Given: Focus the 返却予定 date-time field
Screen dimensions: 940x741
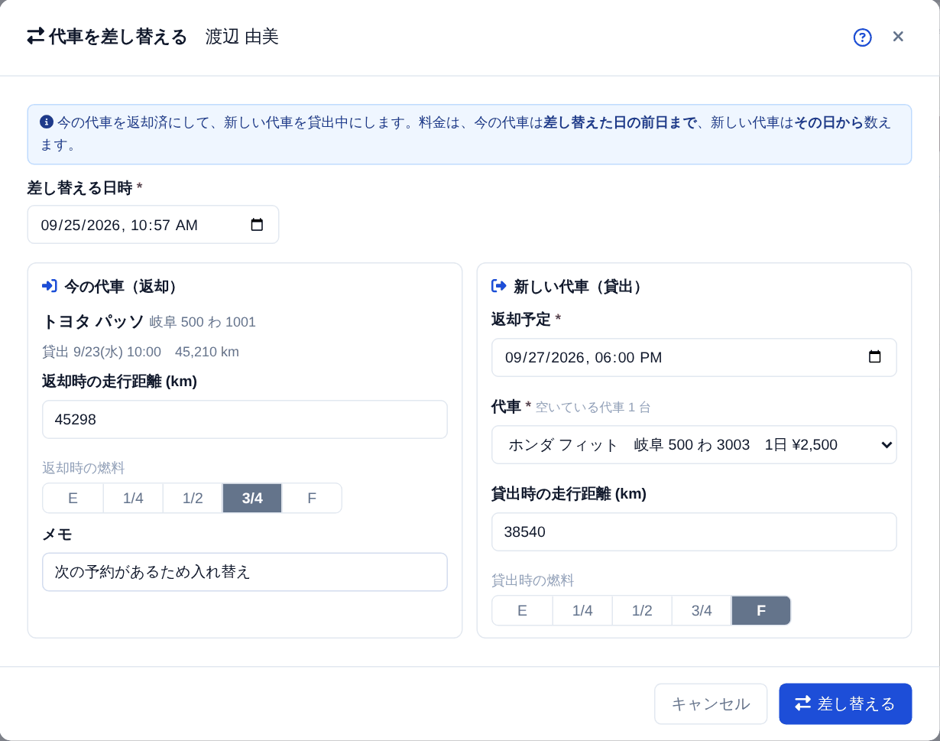Looking at the screenshot, I should click(x=694, y=357).
